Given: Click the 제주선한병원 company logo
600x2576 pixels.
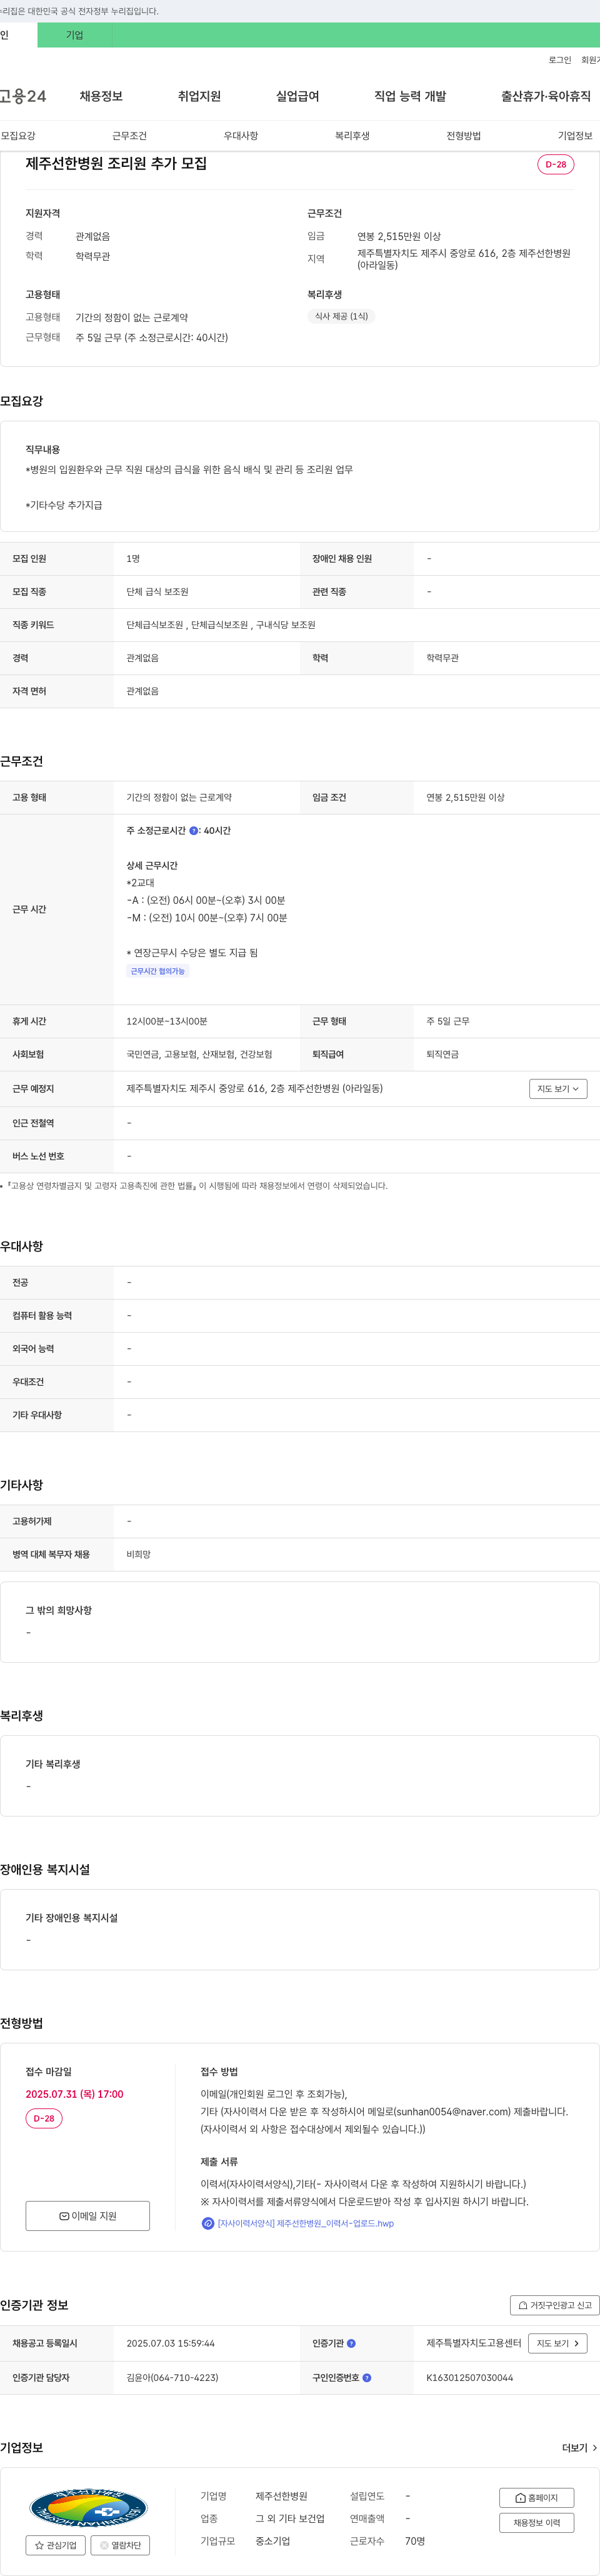Looking at the screenshot, I should pyautogui.click(x=88, y=2507).
